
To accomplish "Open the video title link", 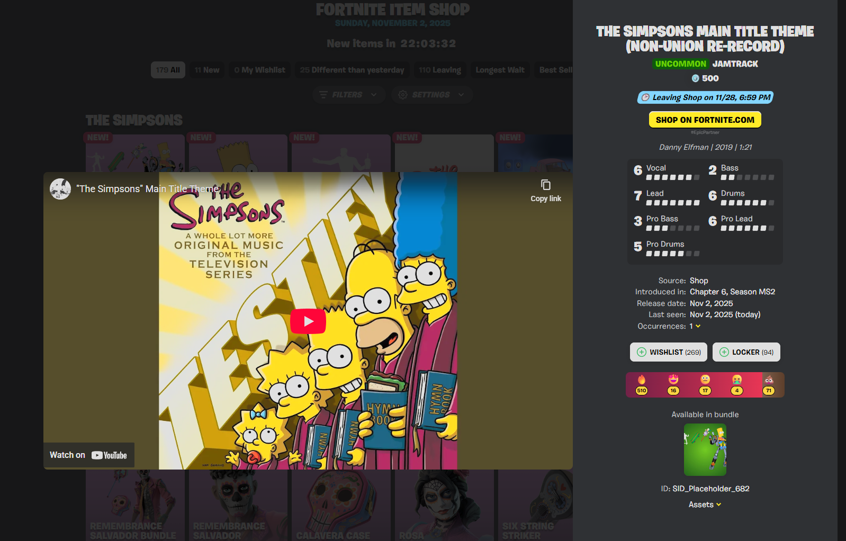I will [147, 189].
